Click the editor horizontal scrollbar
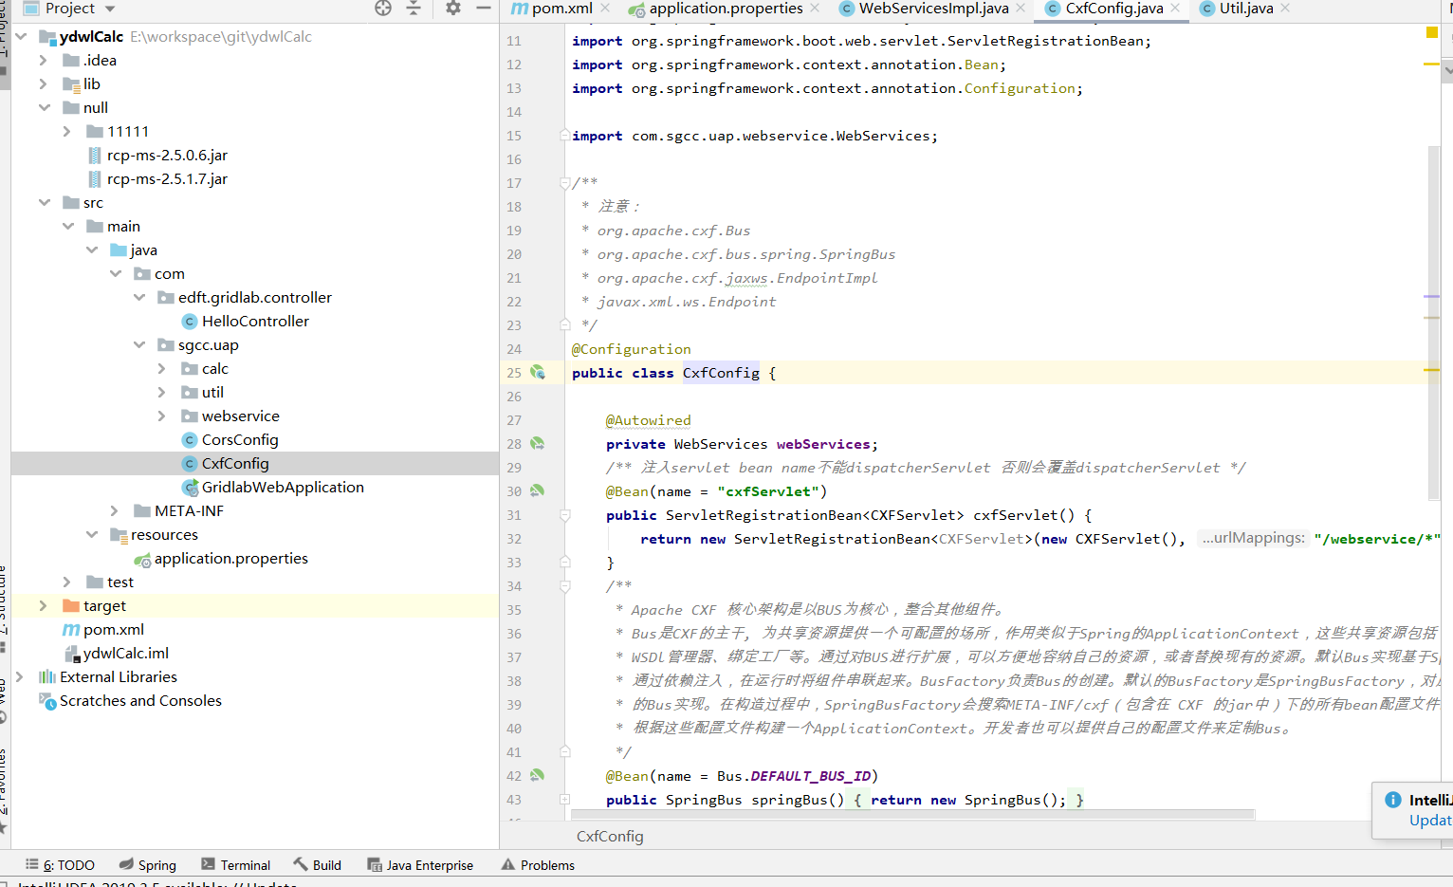 click(x=910, y=814)
